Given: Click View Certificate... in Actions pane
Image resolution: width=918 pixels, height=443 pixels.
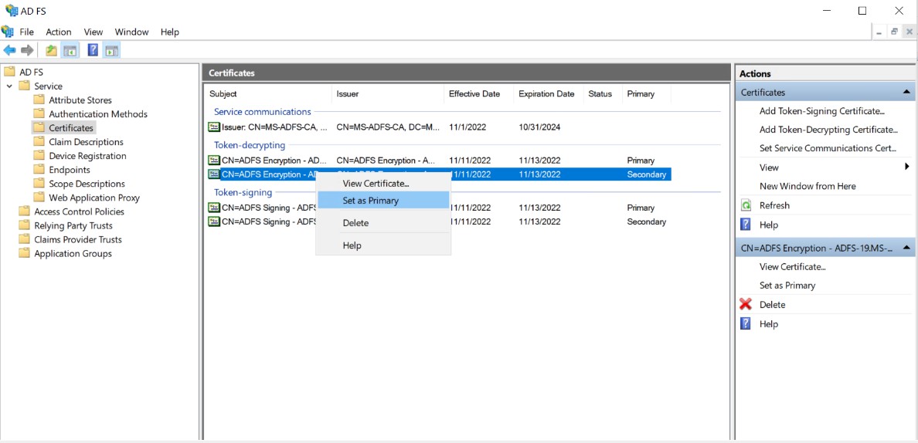Looking at the screenshot, I should coord(792,266).
